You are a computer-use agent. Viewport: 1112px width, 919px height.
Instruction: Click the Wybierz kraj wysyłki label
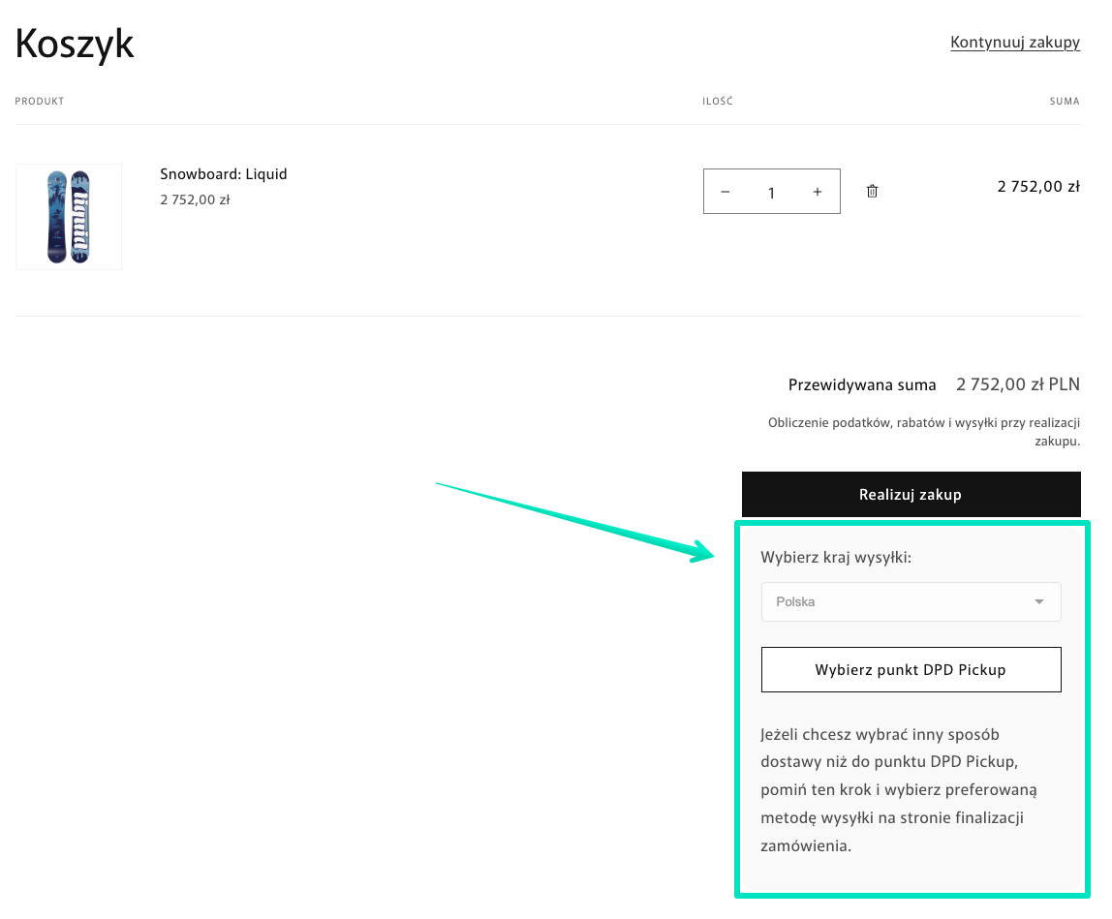pyautogui.click(x=836, y=558)
